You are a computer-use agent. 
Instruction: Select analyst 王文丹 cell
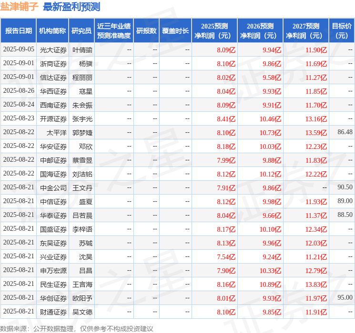82,188
